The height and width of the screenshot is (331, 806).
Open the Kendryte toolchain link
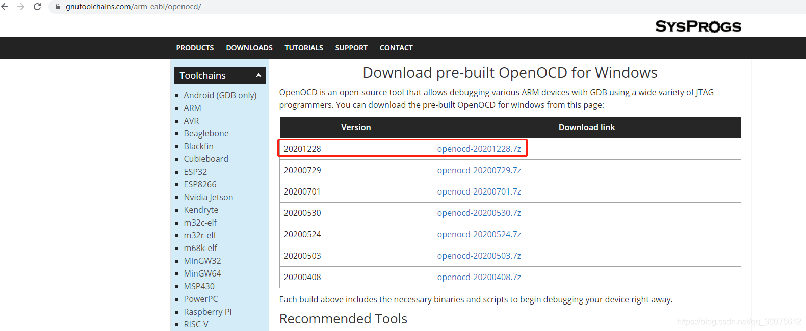click(201, 210)
